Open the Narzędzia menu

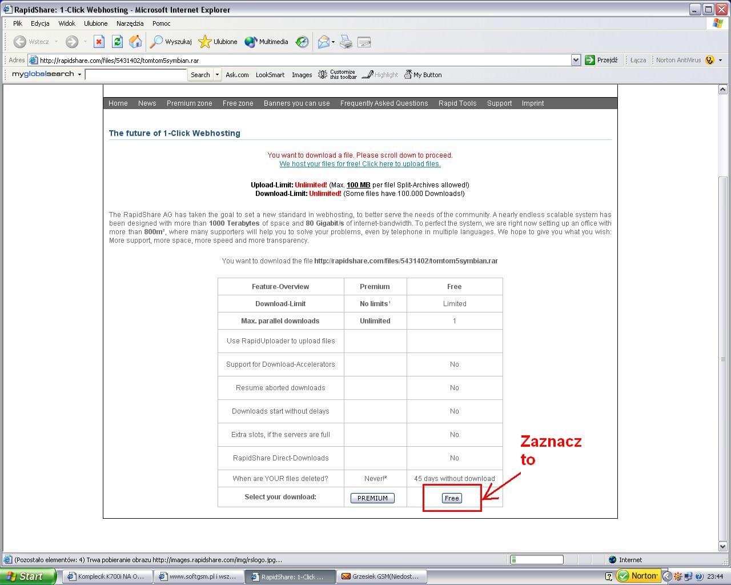(x=130, y=23)
